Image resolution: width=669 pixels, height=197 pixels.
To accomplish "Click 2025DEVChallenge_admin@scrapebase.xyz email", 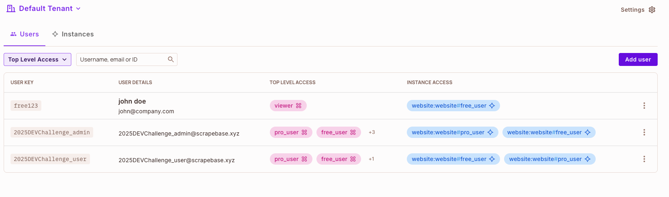I will tap(179, 133).
